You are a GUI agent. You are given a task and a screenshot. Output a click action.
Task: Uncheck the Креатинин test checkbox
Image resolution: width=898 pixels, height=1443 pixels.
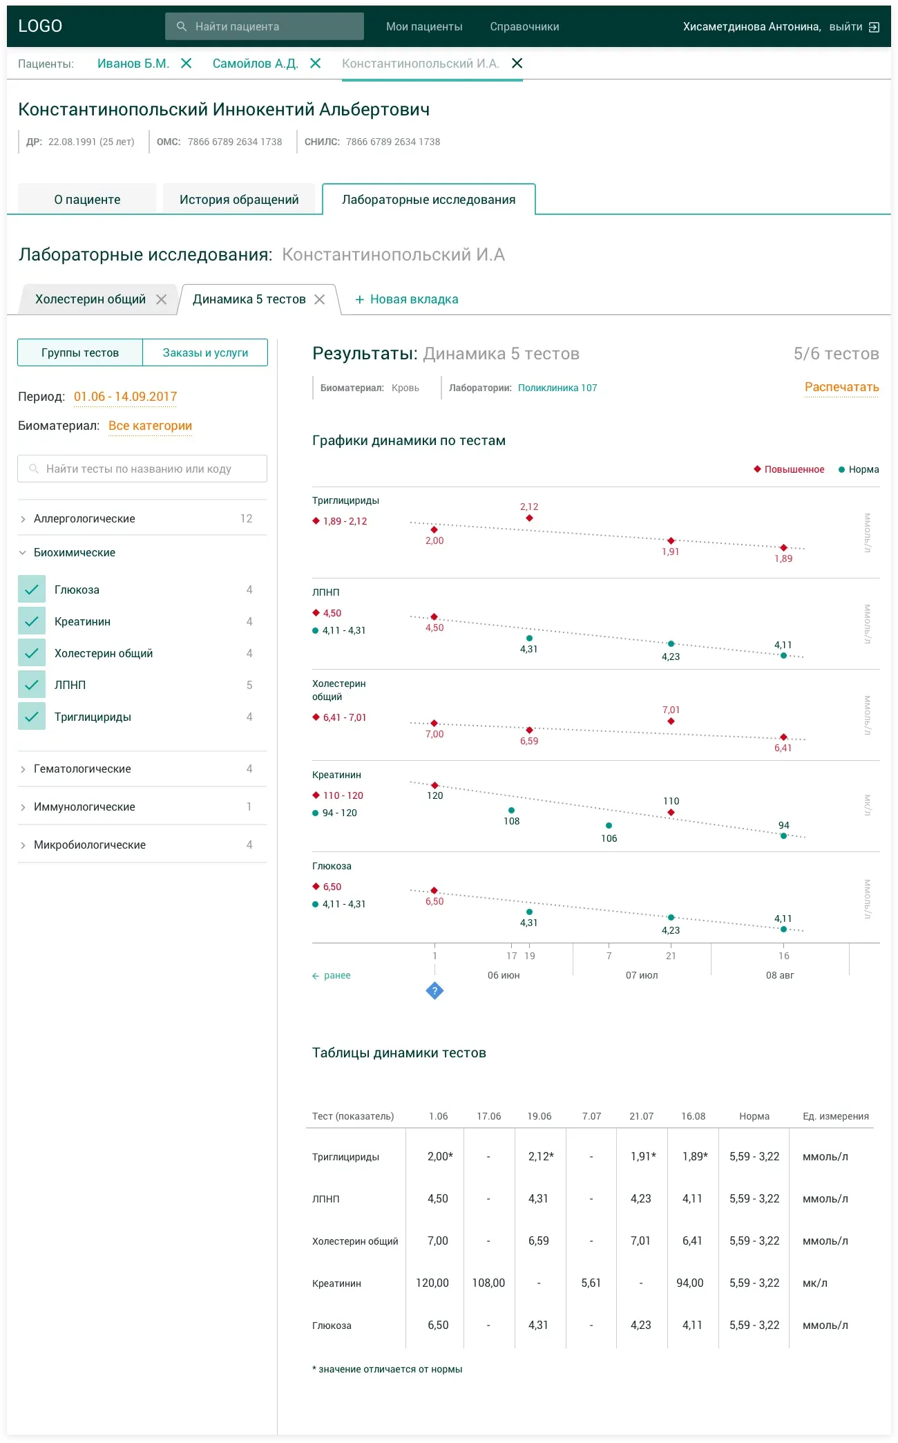[x=32, y=621]
